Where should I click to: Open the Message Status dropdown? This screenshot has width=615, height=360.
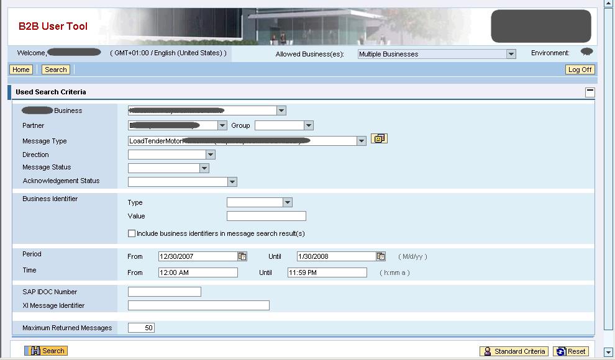pyautogui.click(x=204, y=168)
